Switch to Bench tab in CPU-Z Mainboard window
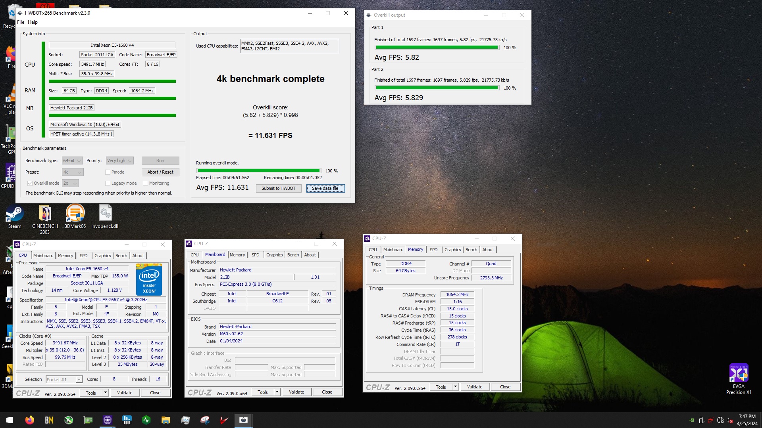Image resolution: width=762 pixels, height=428 pixels. click(x=293, y=255)
